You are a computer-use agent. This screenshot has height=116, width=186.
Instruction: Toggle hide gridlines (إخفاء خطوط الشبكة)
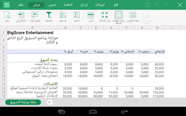(x=119, y=17)
